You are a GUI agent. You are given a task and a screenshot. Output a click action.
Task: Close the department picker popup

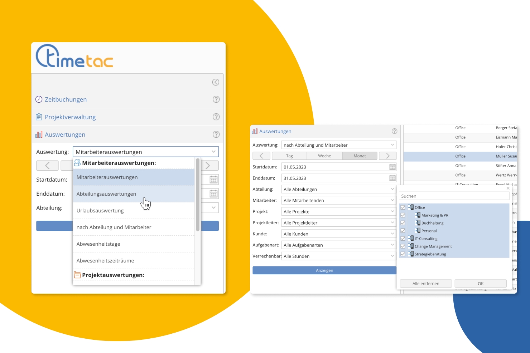508,188
